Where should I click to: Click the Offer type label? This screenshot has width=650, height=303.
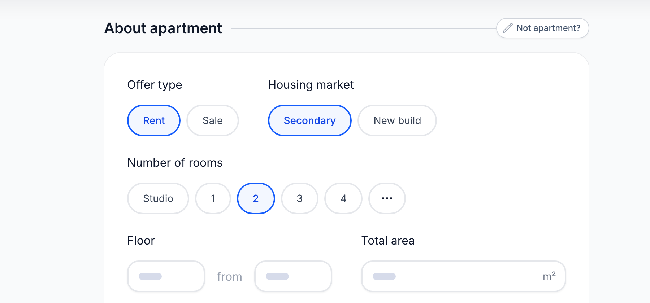point(155,85)
